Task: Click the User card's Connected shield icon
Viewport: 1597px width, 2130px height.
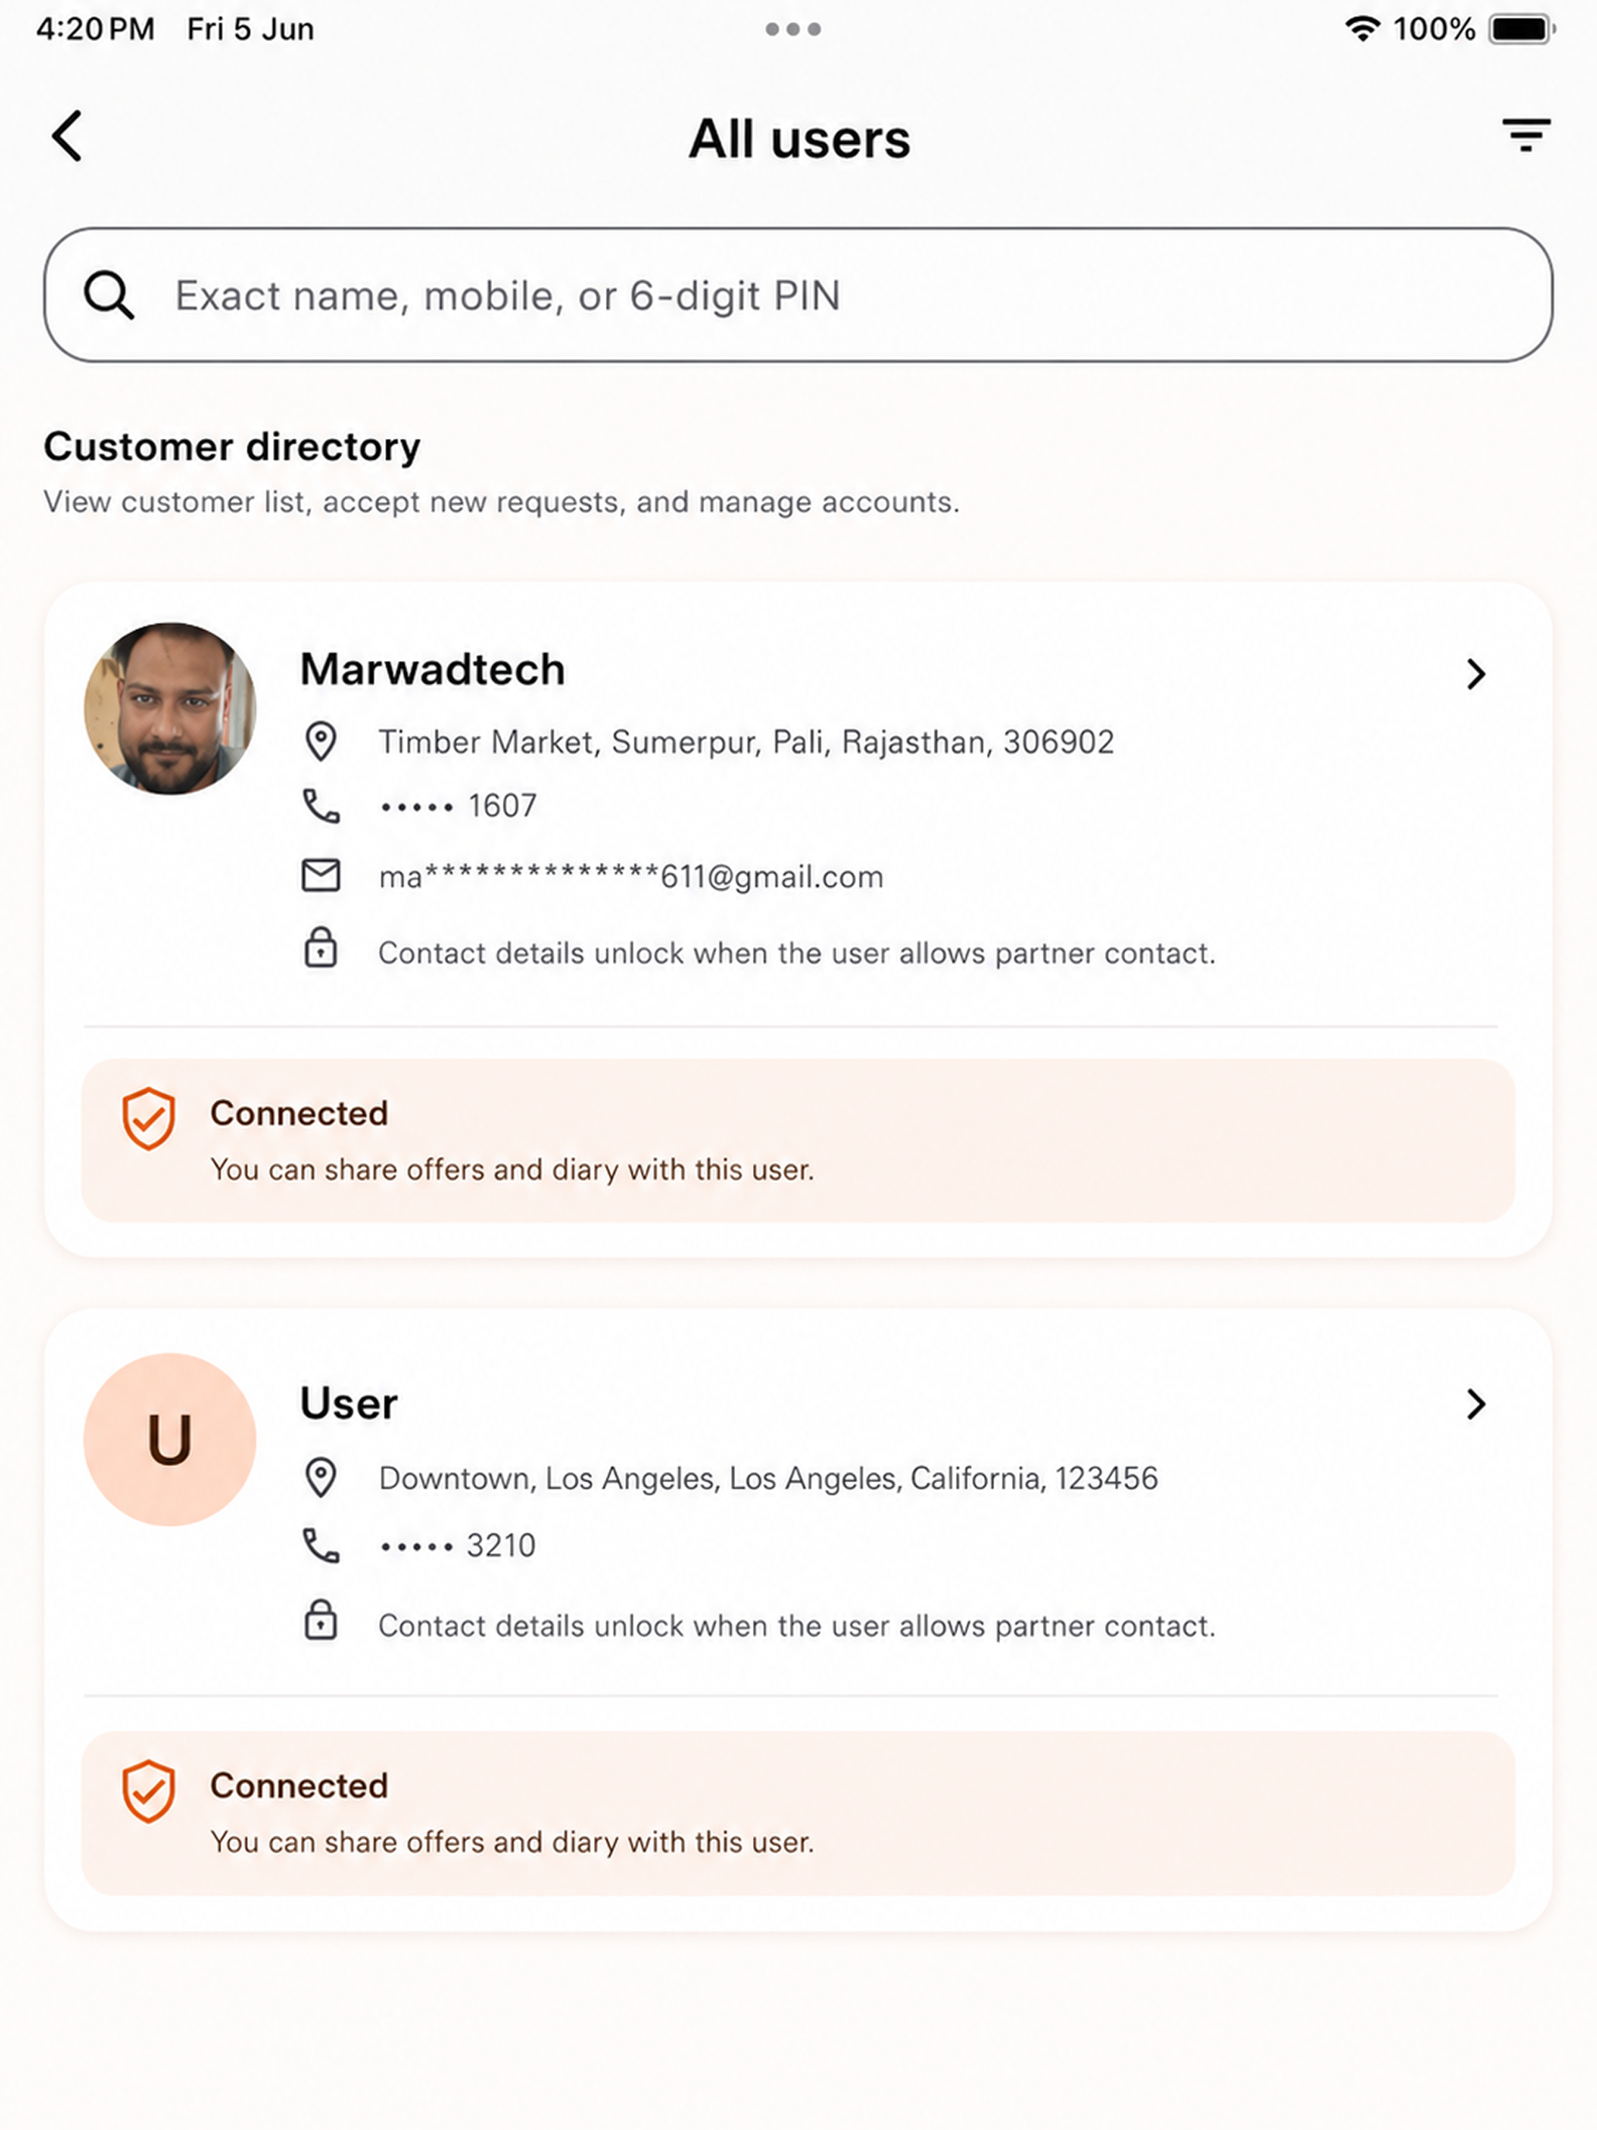Action: [x=149, y=1791]
